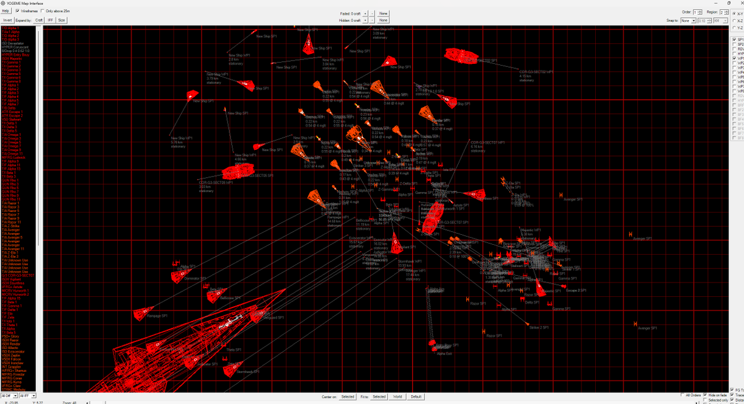Select MINRG Lubock in craft list
This screenshot has height=404, width=744.
point(12,157)
